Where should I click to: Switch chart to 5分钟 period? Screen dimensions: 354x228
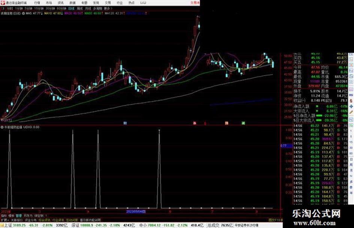pos(28,8)
